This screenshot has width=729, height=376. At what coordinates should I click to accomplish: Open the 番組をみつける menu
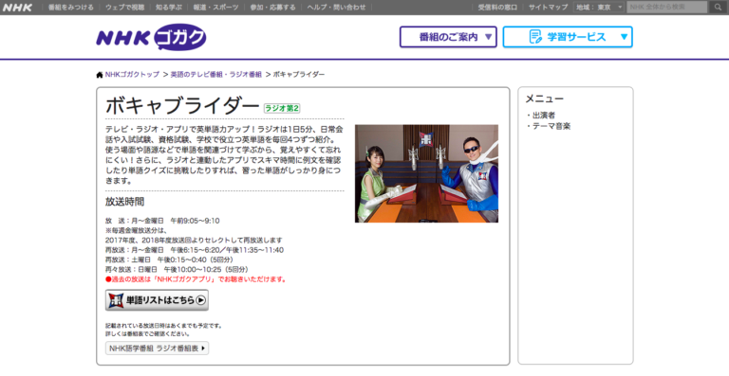click(70, 8)
